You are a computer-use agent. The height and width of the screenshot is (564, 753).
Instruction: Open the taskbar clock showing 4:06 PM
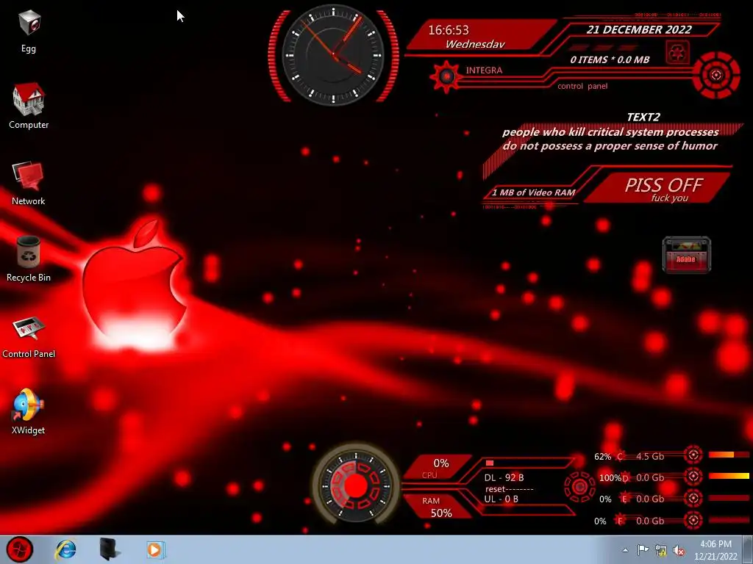click(x=715, y=550)
